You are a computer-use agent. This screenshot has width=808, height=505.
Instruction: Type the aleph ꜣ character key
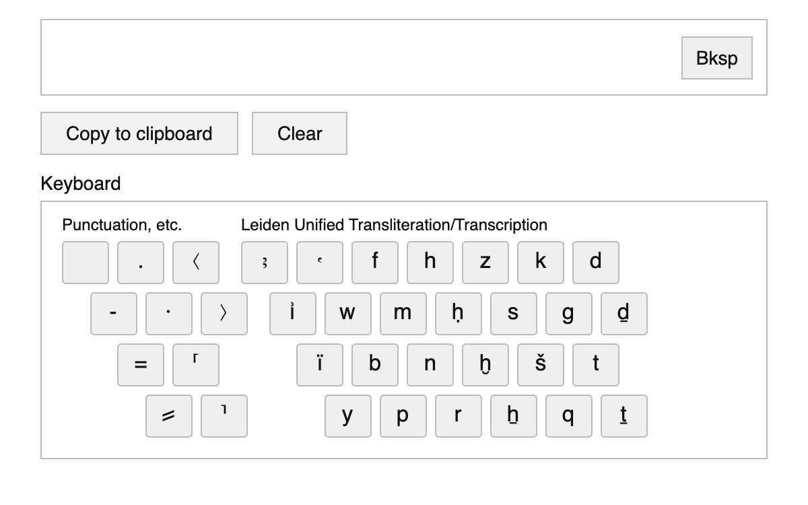click(265, 263)
